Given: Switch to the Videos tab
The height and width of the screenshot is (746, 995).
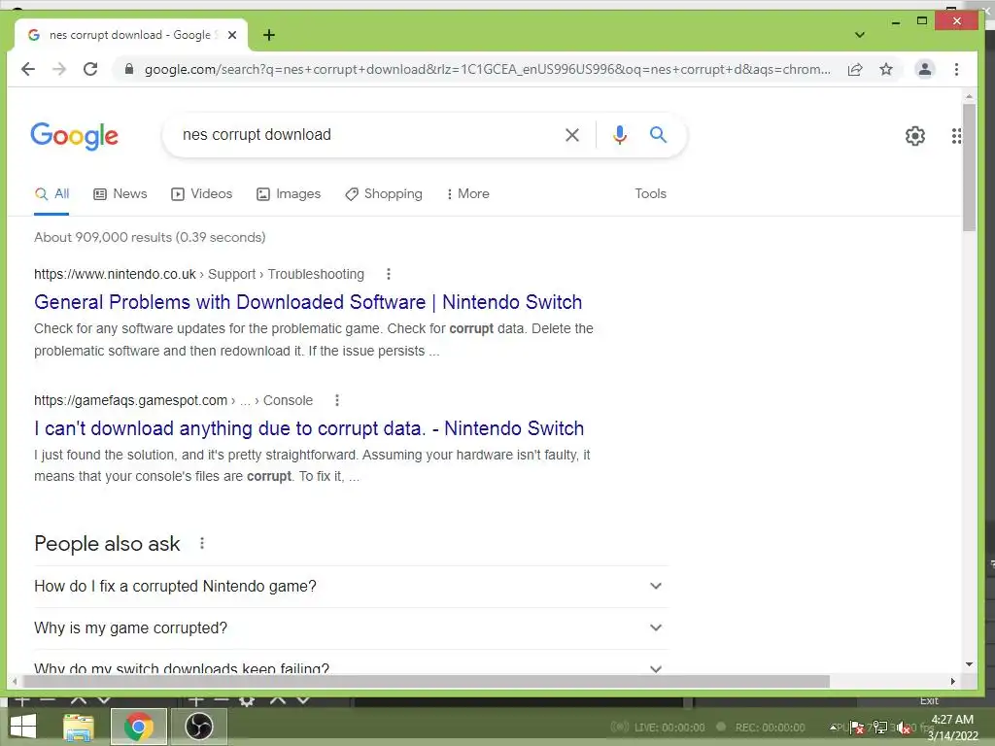Looking at the screenshot, I should click(x=202, y=194).
